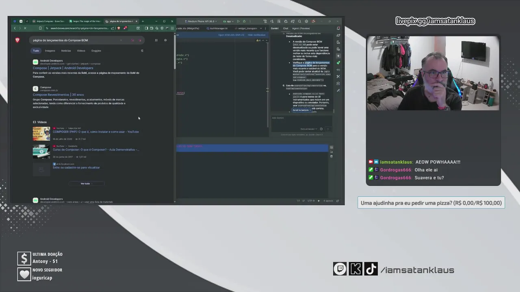The height and width of the screenshot is (292, 520).
Task: Click Scroll to bottom button in Gemini
Action: [x=302, y=110]
